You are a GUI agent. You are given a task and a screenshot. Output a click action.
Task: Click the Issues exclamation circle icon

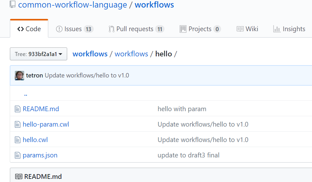59,29
